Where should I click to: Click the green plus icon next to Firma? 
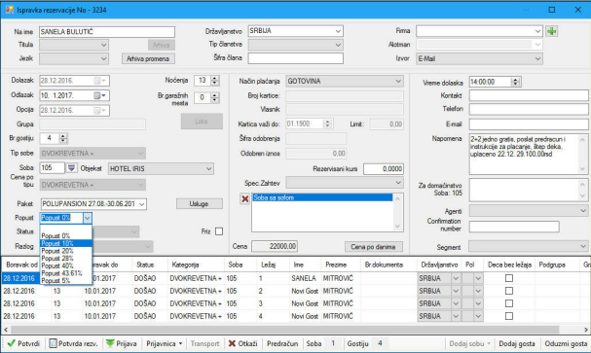pos(552,31)
